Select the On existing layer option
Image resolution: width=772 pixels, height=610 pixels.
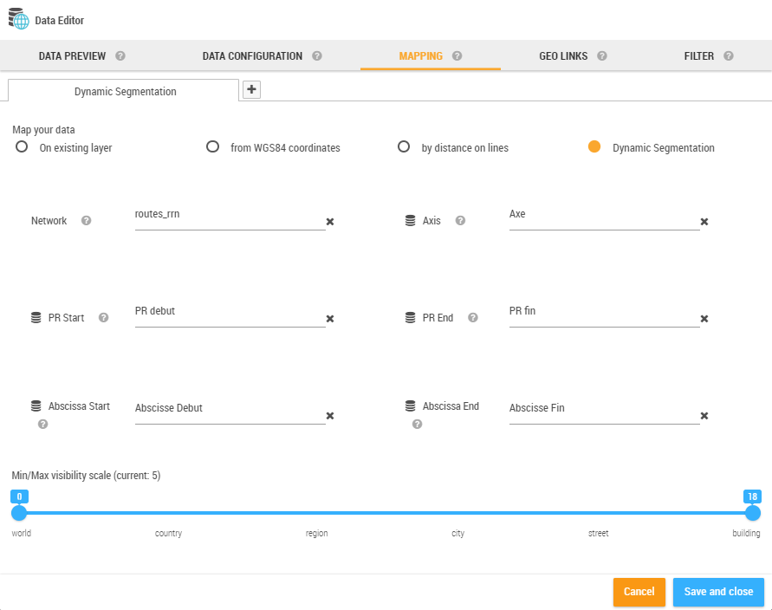pyautogui.click(x=22, y=147)
